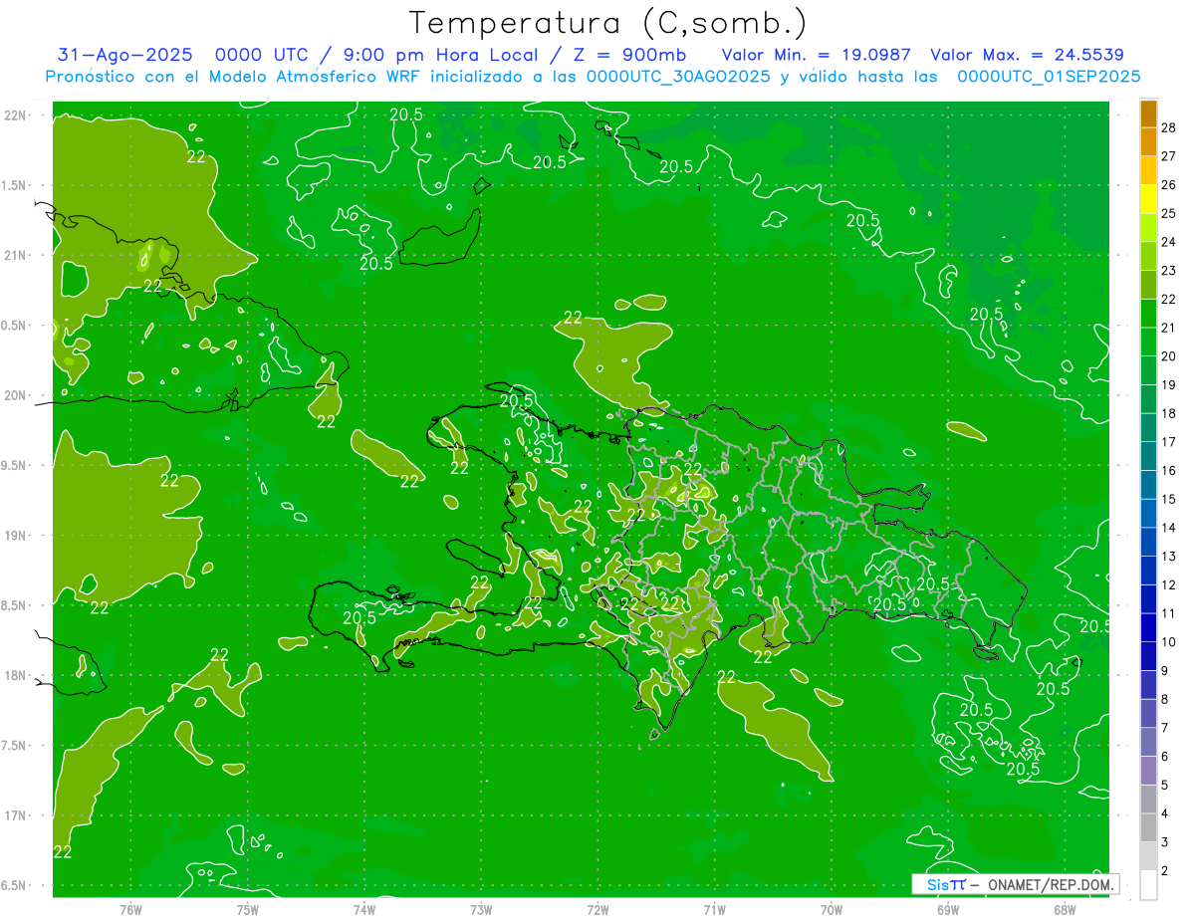Click the "9.5N" latitude axis label
This screenshot has height=923, width=1195.
click(x=14, y=466)
